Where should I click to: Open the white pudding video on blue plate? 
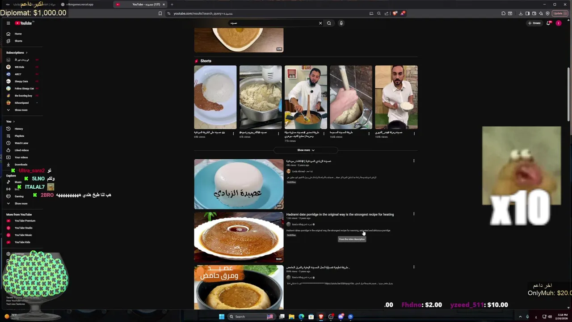(x=239, y=184)
